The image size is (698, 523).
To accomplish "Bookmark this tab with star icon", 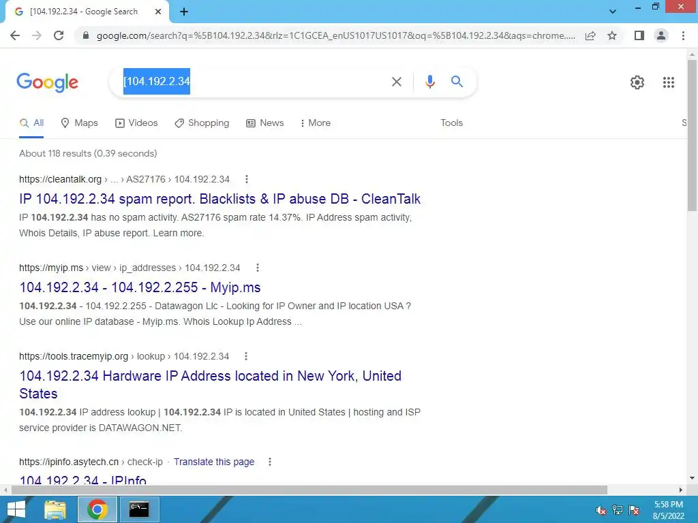I will (612, 35).
